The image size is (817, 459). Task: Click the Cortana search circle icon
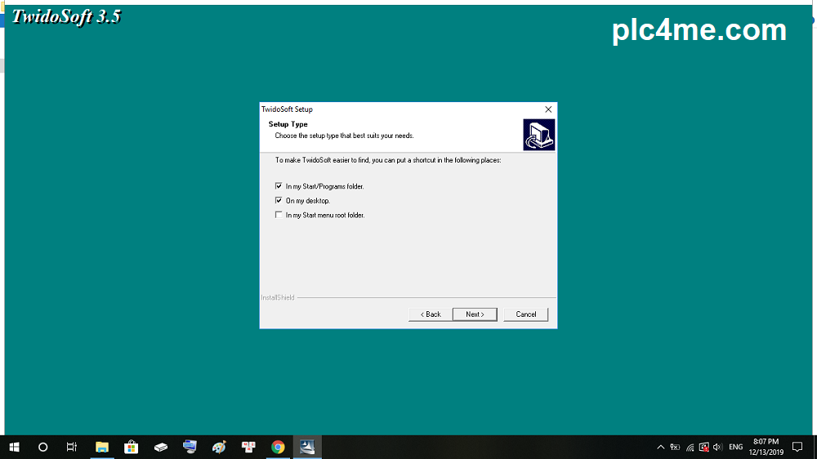coord(43,447)
